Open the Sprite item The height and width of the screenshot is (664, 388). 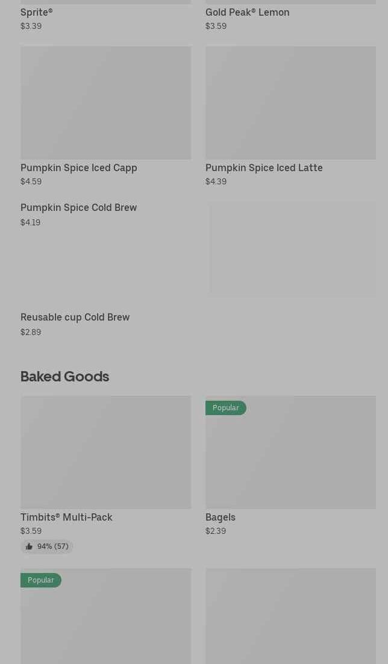(x=36, y=12)
